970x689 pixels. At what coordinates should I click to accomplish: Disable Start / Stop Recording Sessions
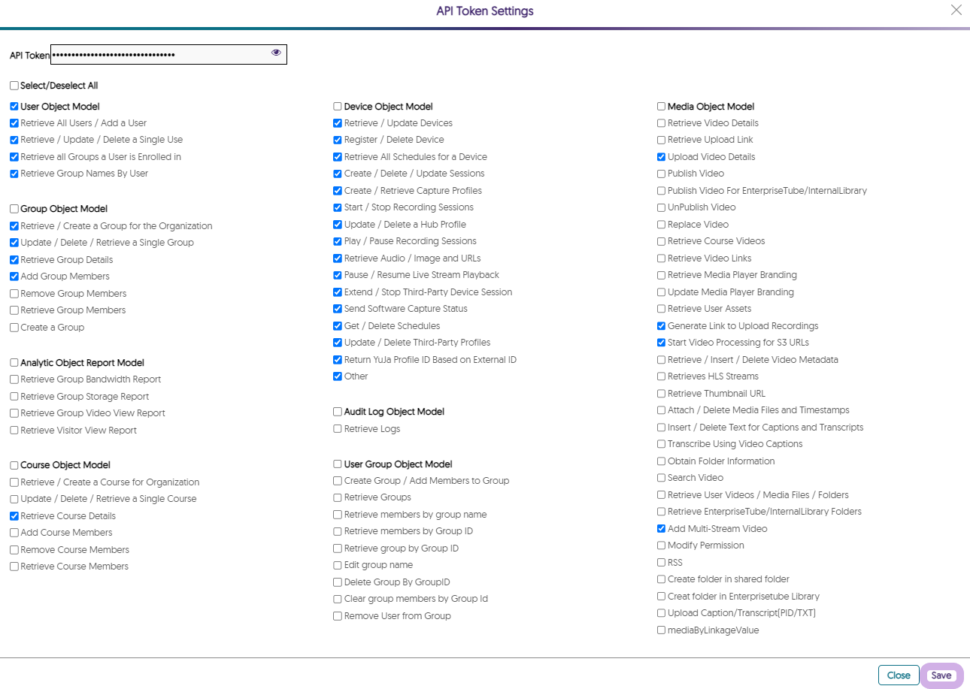[338, 207]
